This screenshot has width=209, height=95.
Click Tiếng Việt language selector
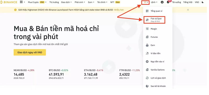click(x=188, y=2)
